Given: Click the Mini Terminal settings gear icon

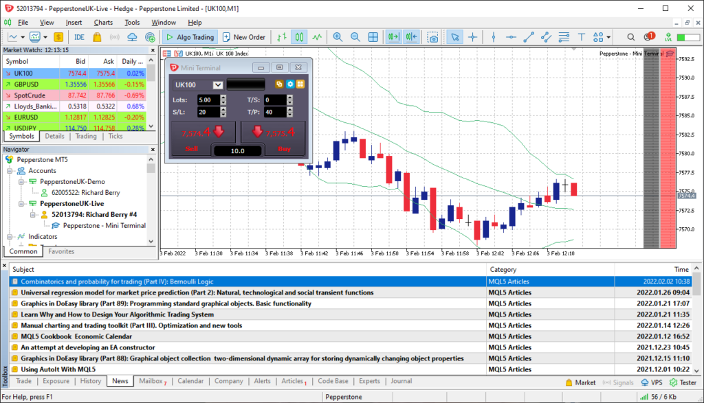Looking at the screenshot, I should (291, 84).
